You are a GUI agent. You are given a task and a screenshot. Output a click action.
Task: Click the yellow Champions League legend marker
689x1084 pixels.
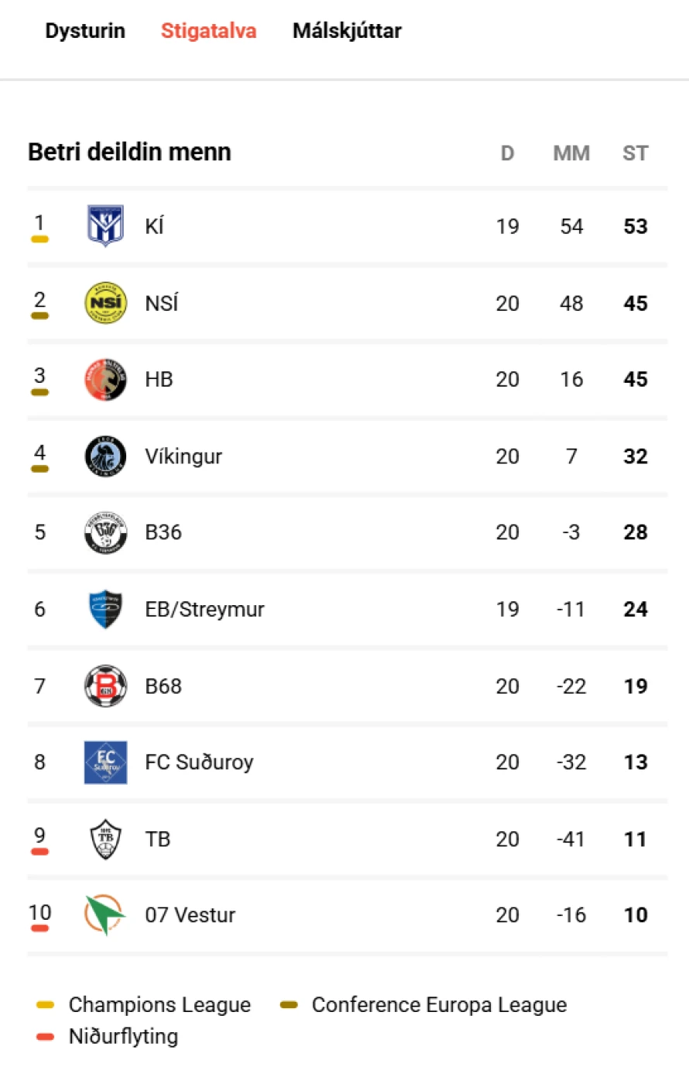coord(46,1005)
